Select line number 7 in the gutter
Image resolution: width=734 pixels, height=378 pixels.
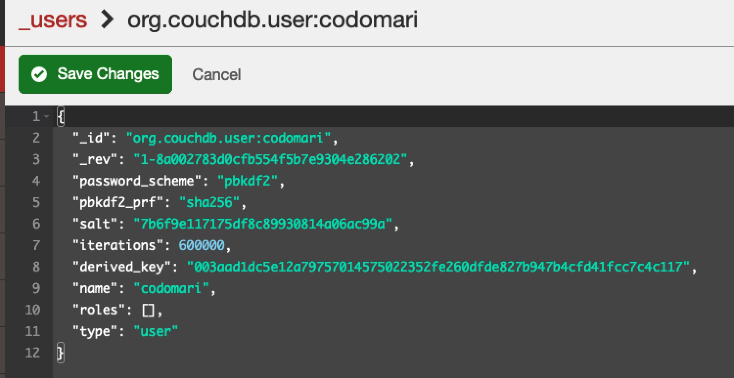[x=36, y=245]
